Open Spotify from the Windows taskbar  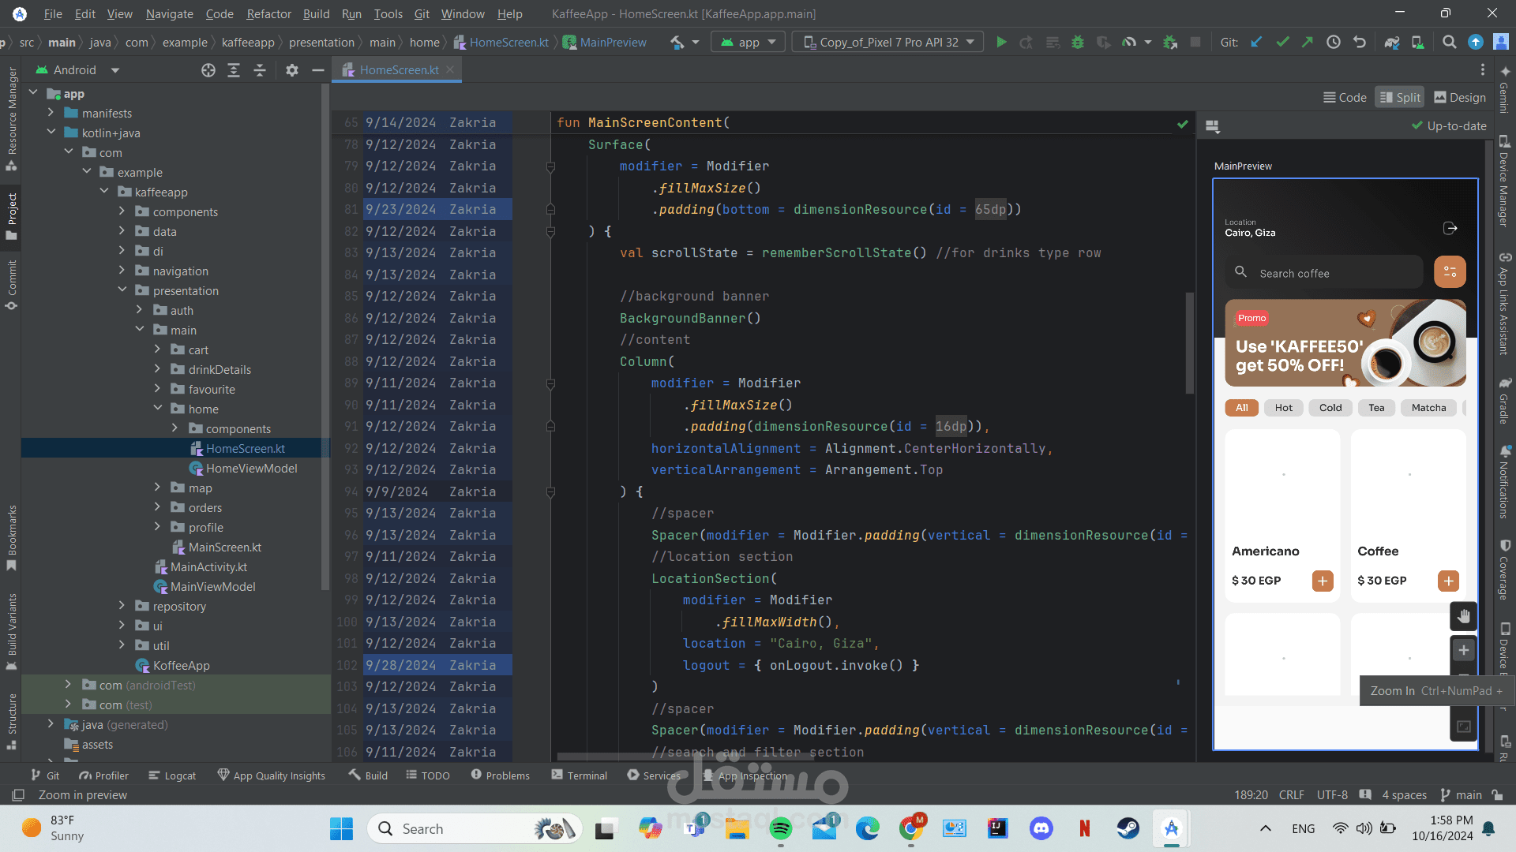click(x=780, y=828)
